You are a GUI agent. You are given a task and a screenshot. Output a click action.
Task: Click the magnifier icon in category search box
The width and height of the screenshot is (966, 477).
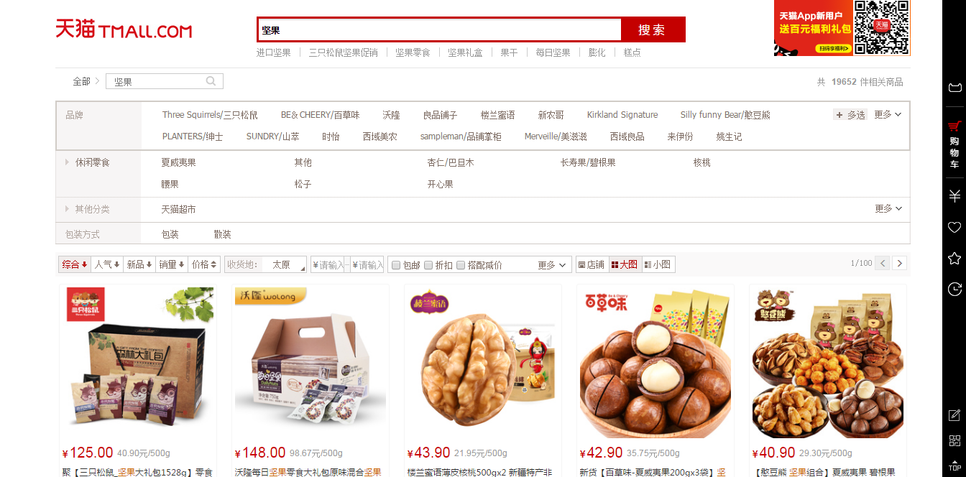(x=211, y=81)
